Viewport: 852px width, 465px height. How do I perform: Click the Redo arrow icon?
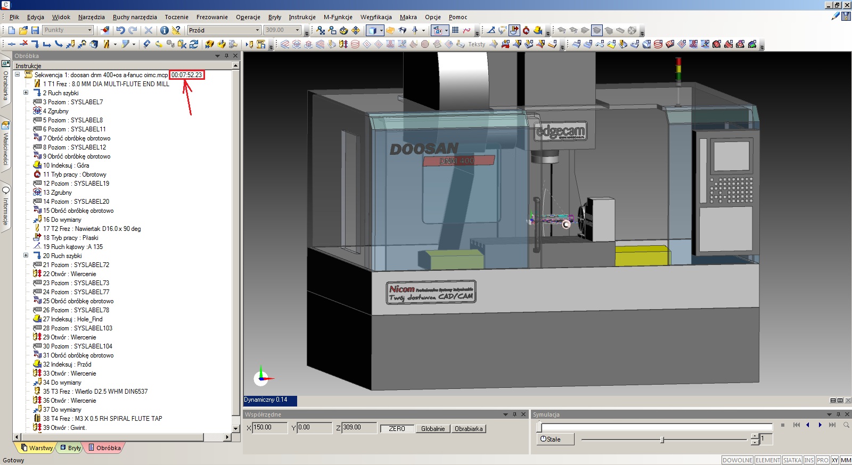133,30
